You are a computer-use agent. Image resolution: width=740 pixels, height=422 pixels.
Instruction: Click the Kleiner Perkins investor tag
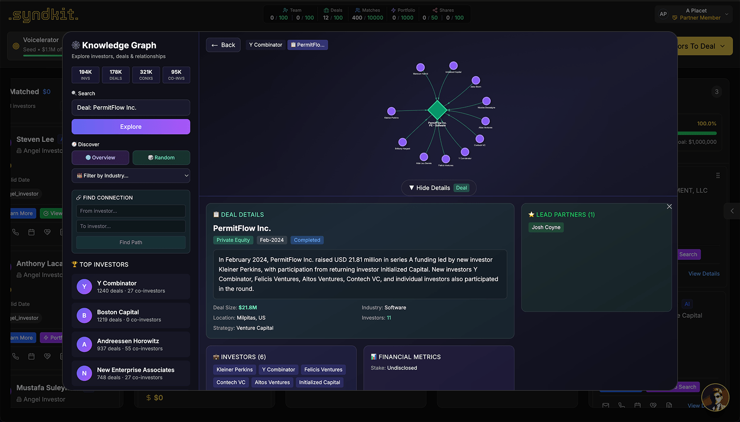[x=235, y=370]
